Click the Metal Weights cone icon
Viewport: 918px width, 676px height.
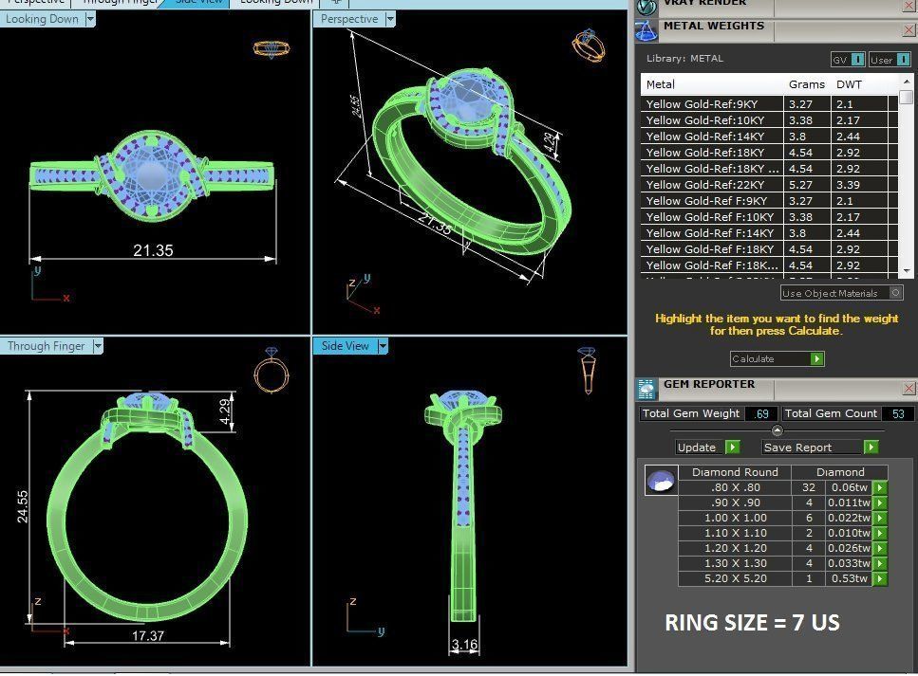[646, 31]
